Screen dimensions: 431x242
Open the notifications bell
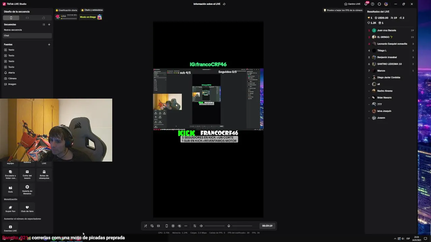(x=366, y=4)
